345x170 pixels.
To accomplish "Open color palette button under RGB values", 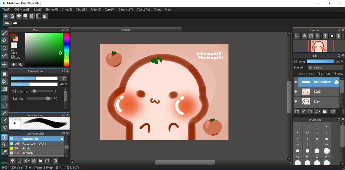I will (14, 64).
